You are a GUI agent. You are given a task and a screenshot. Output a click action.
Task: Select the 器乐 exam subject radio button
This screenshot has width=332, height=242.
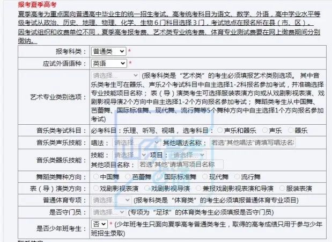click(291, 130)
